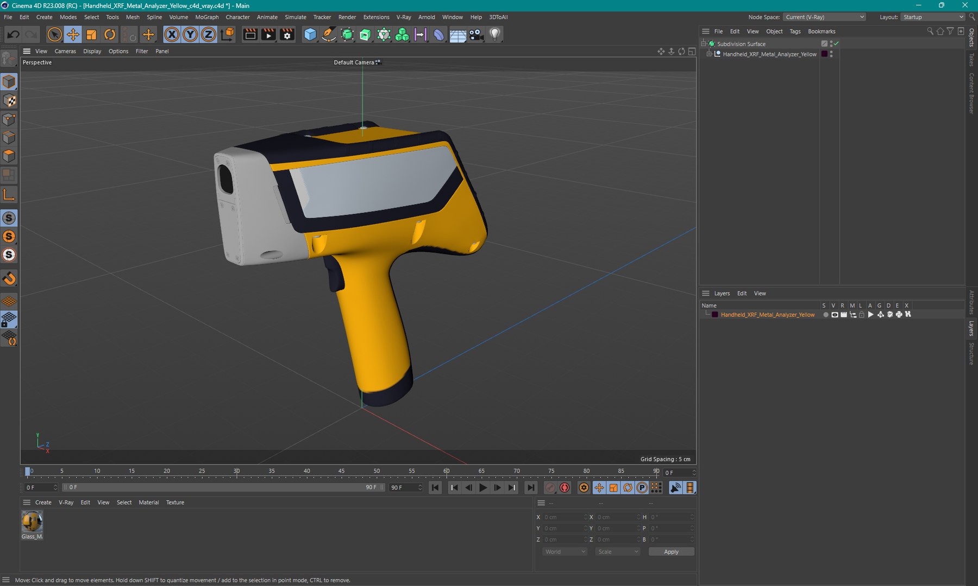The width and height of the screenshot is (978, 586).
Task: Open the V-Ray menu
Action: [x=404, y=17]
